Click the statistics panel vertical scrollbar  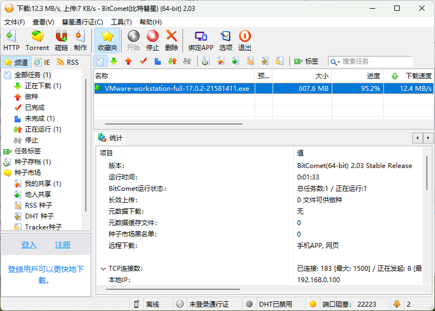pyautogui.click(x=427, y=173)
